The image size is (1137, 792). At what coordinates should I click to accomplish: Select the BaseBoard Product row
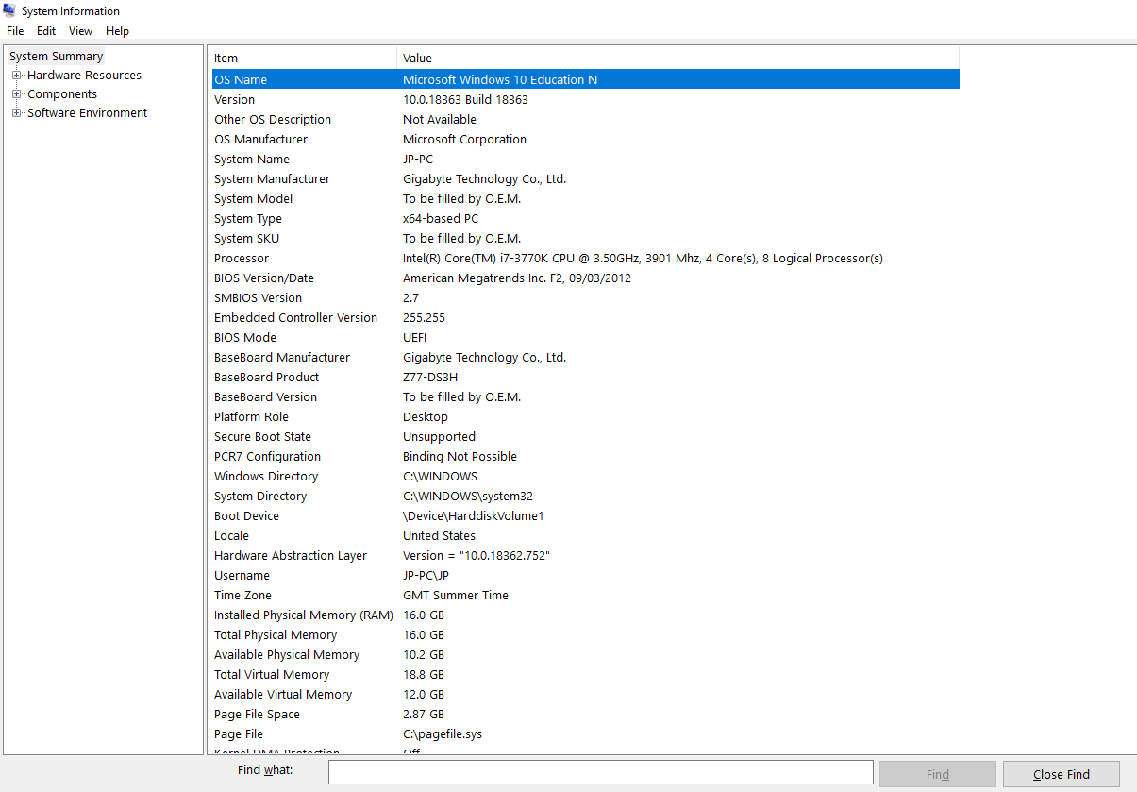coord(585,378)
